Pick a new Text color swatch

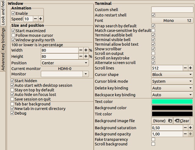pos(172,102)
